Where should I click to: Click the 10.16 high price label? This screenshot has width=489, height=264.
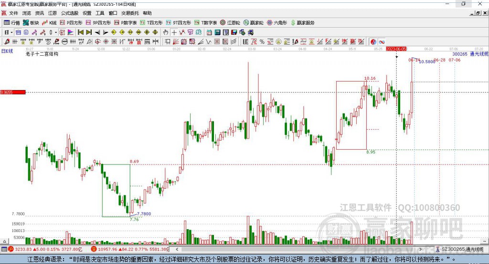(x=370, y=78)
